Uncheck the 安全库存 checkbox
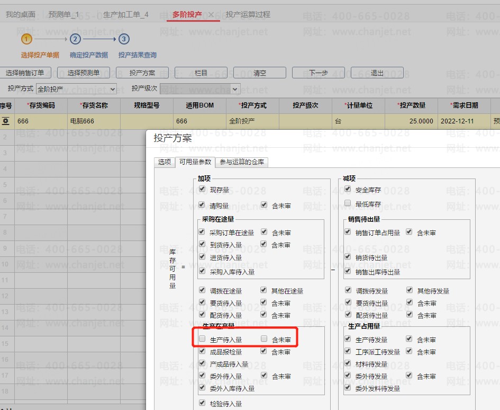Viewport: 500px width, 410px height. pyautogui.click(x=348, y=190)
